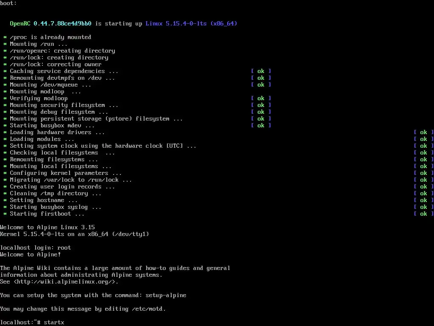Click 'Setting system clock using the hardware clock' line
The width and height of the screenshot is (434, 326).
(103, 146)
